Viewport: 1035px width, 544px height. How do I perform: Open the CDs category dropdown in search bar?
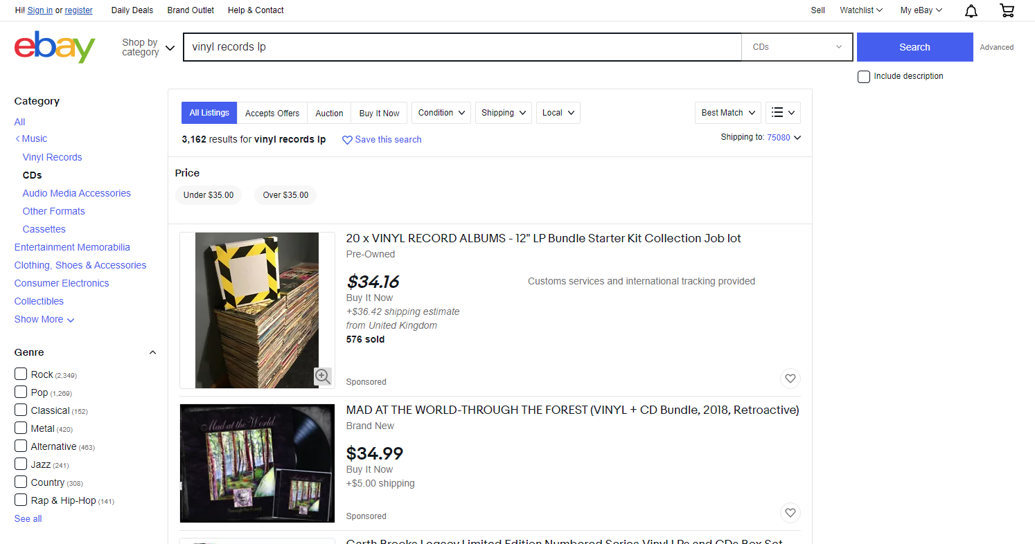(797, 47)
